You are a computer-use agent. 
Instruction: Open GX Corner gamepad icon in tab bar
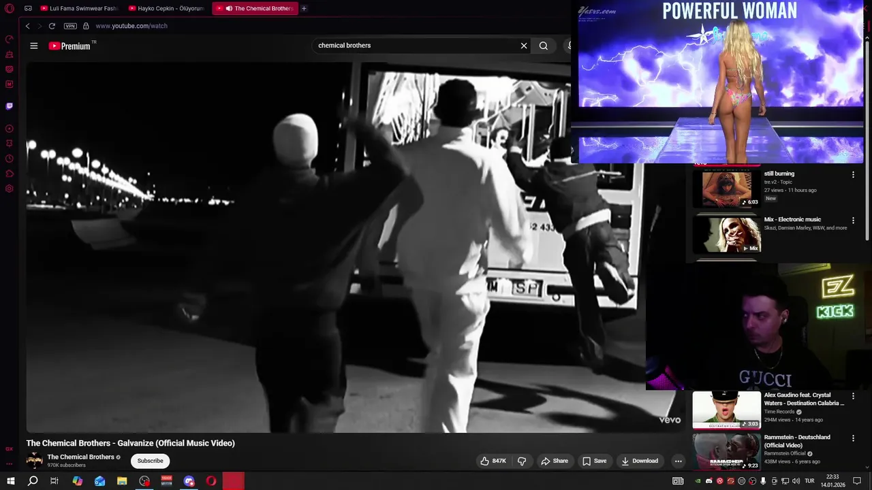click(28, 8)
